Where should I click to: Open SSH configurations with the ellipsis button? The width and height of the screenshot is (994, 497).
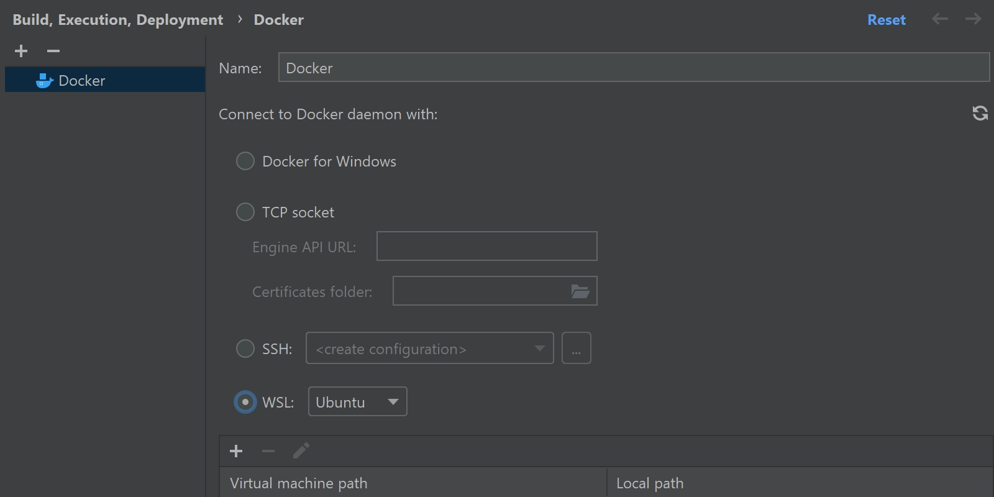577,349
